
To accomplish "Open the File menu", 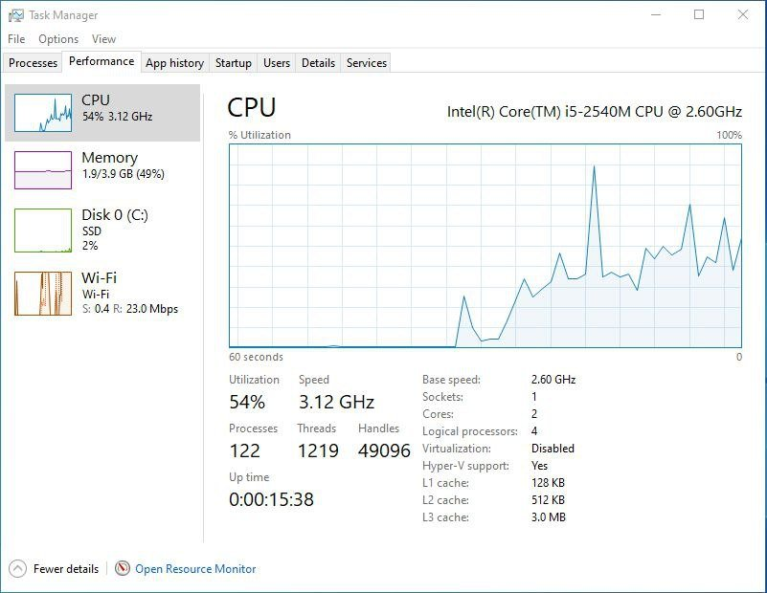I will tap(16, 39).
